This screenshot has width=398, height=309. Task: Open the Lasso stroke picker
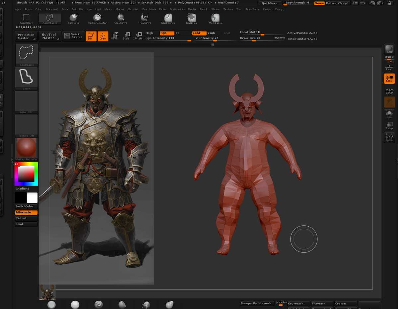[x=27, y=79]
